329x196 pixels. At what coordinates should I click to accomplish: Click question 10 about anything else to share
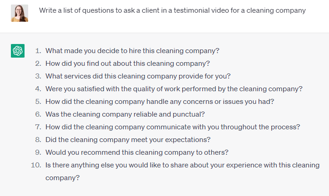click(182, 171)
